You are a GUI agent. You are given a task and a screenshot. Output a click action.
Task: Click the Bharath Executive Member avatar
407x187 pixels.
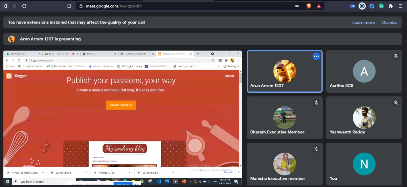tap(285, 118)
